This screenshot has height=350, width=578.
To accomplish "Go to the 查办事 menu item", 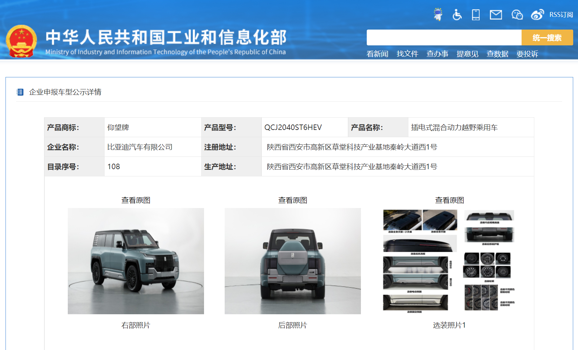I will (x=437, y=54).
